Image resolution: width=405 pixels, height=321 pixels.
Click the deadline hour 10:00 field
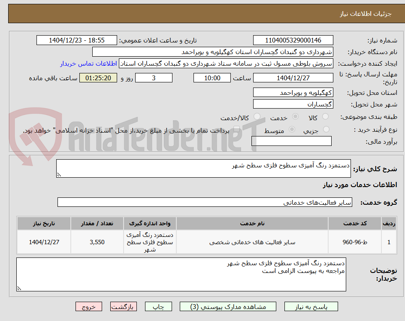[212, 78]
